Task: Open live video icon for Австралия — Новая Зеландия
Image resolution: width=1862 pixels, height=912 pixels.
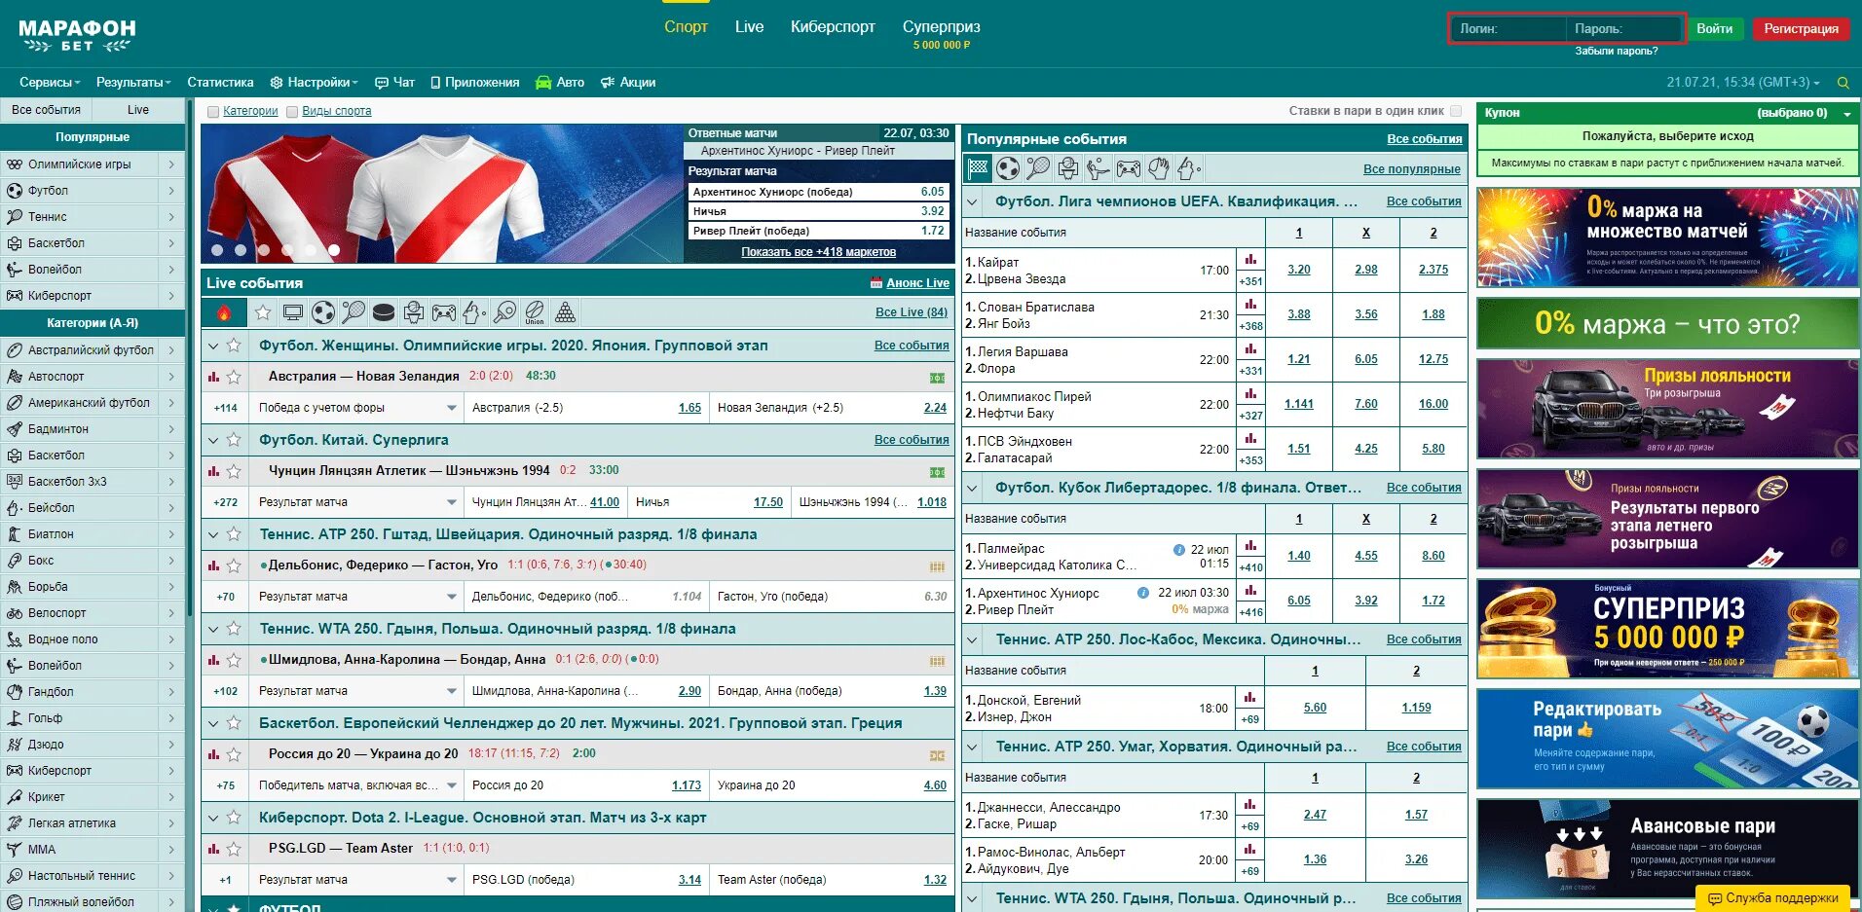Action: click(x=937, y=378)
